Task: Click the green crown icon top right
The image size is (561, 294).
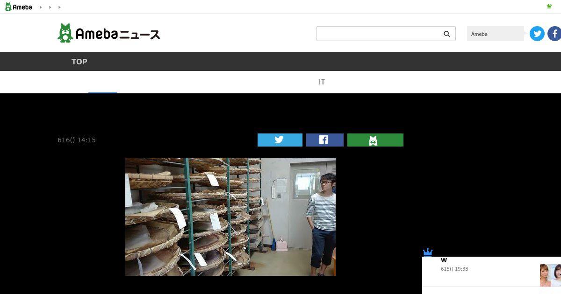Action: 549,7
